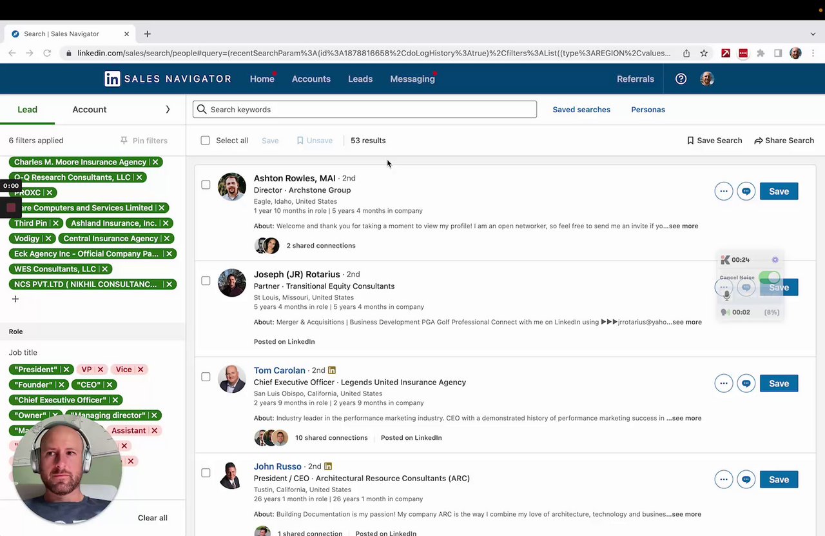This screenshot has width=825, height=536.
Task: Click the Search keywords input field
Action: point(365,110)
